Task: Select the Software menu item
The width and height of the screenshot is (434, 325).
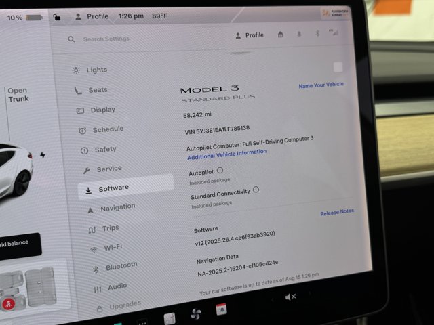Action: [x=126, y=188]
